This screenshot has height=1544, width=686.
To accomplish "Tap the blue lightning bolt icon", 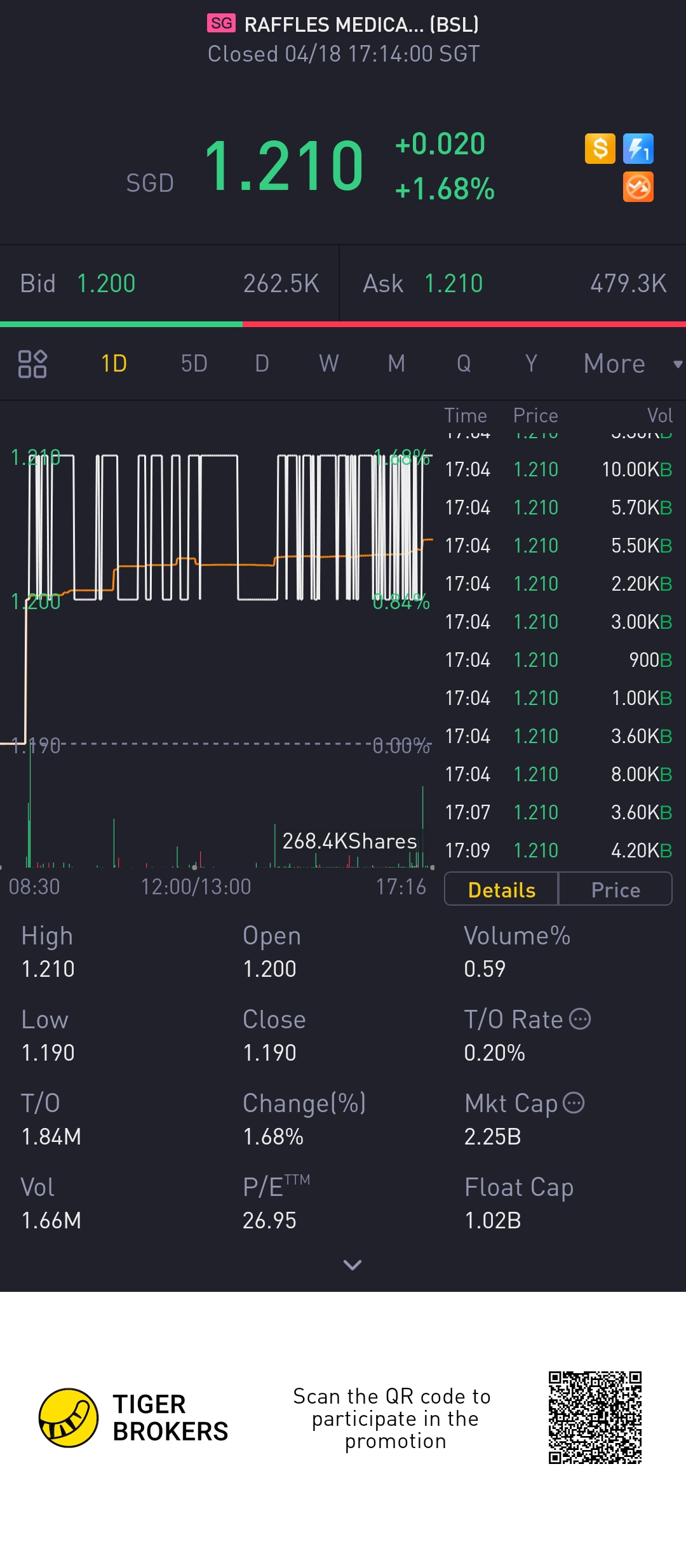I will [638, 149].
